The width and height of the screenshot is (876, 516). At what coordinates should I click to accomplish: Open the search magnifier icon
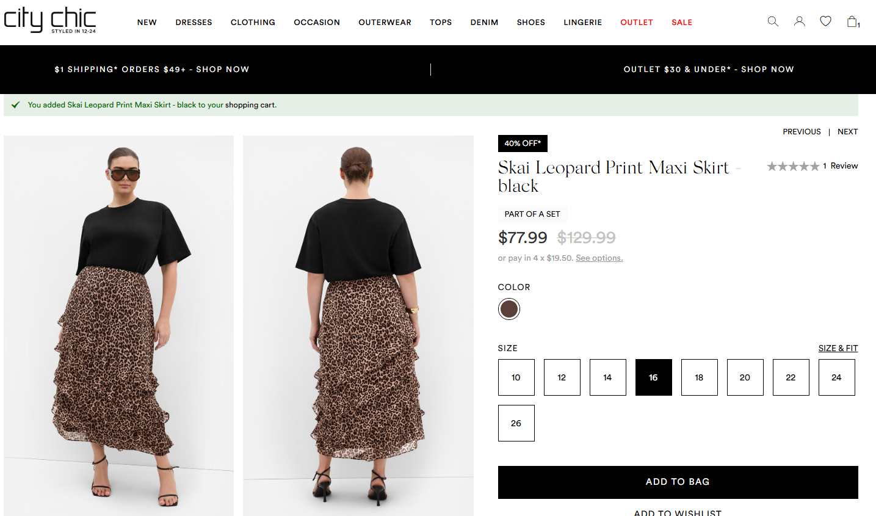(773, 21)
